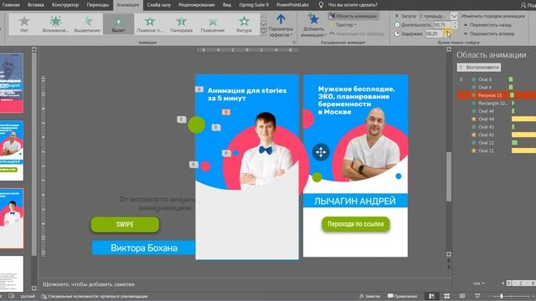Open the 'Рецензирование' ribbon tab
This screenshot has height=301, width=536.
click(x=197, y=5)
